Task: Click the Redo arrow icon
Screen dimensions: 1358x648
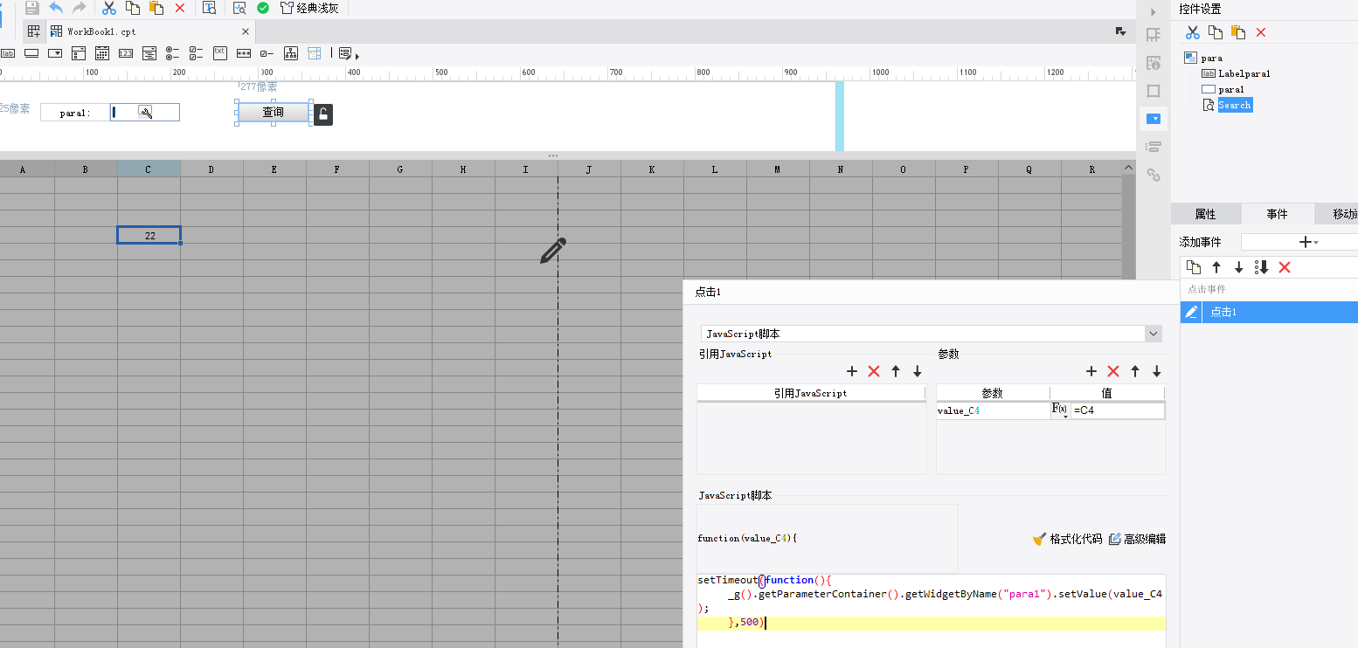Action: [80, 8]
